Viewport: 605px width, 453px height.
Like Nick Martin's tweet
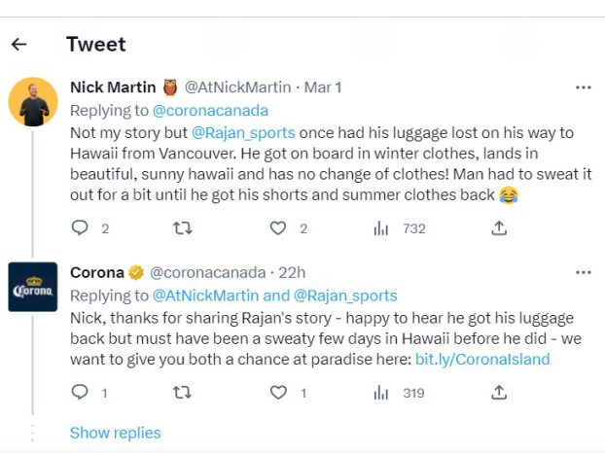coord(279,228)
